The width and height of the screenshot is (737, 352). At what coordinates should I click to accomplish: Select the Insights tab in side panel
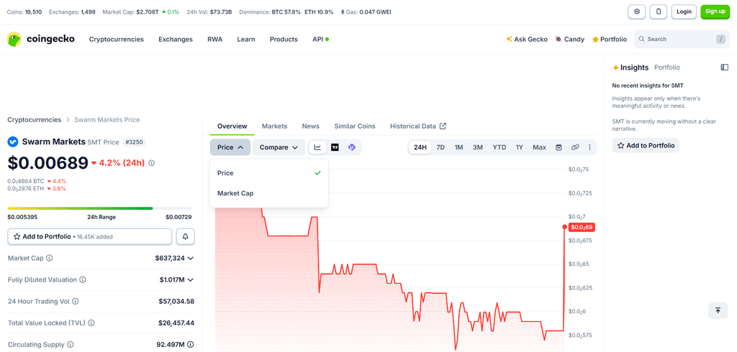click(x=630, y=68)
